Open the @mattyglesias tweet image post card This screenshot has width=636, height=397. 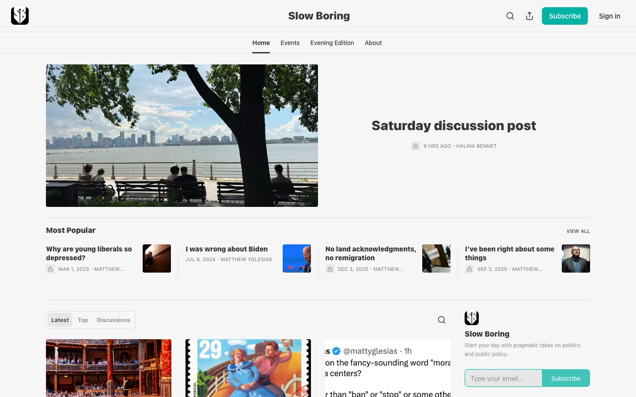[388, 368]
